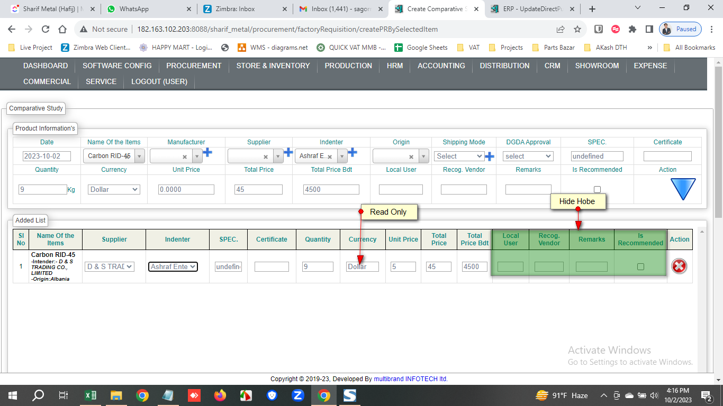
Task: Open the Live Project bookmark folder
Action: (x=31, y=48)
